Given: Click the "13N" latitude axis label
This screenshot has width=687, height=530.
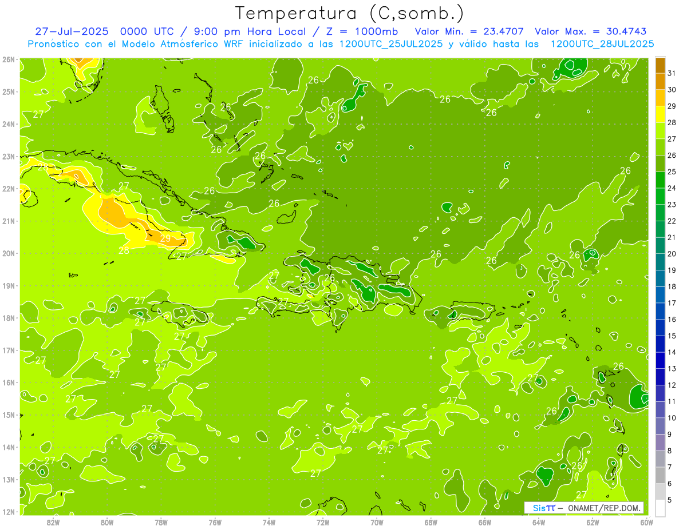Looking at the screenshot, I should coord(9,479).
